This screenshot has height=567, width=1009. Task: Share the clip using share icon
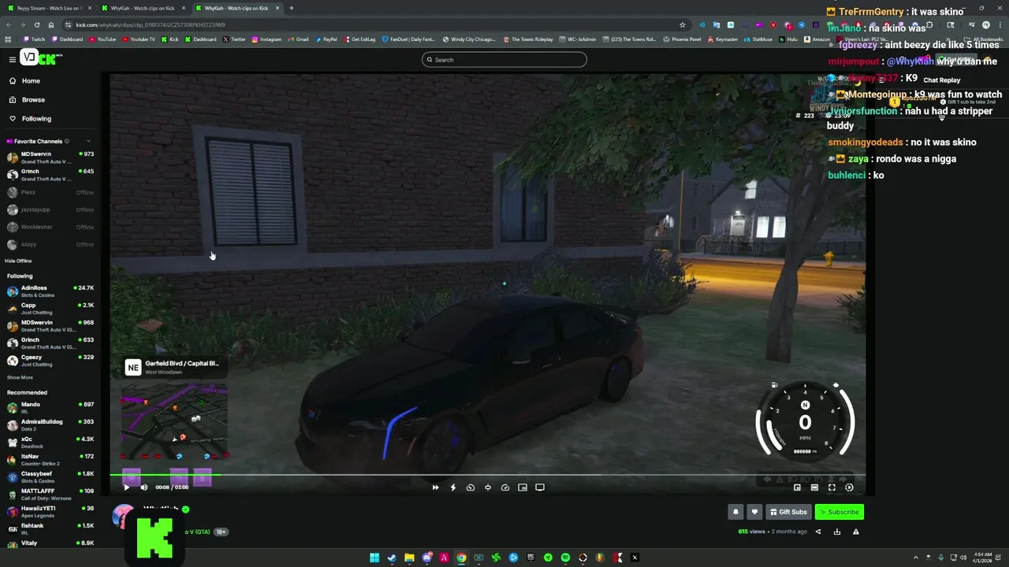pyautogui.click(x=817, y=532)
